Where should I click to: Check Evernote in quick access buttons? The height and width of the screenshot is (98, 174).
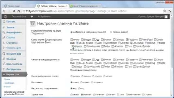(102, 39)
